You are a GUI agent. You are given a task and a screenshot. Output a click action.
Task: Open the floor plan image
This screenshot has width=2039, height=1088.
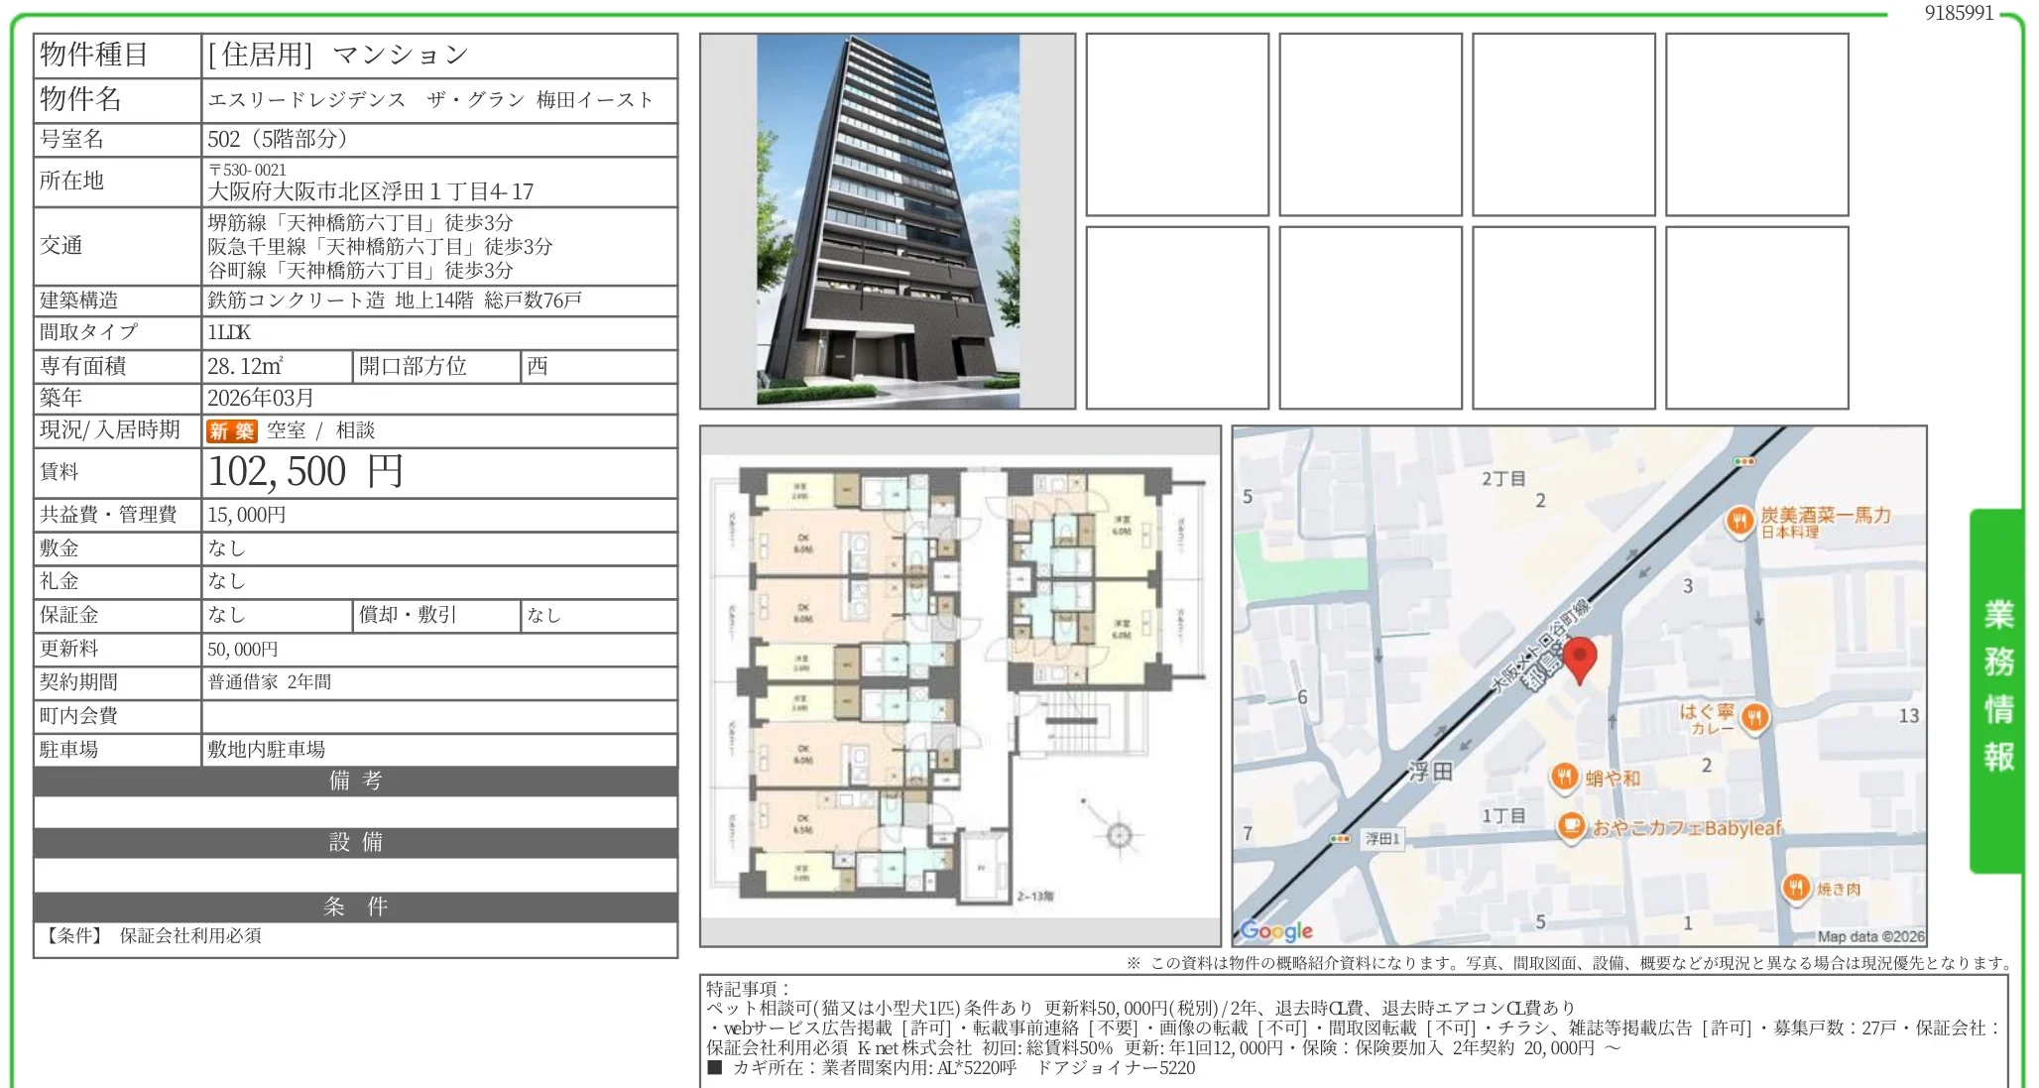(x=960, y=685)
